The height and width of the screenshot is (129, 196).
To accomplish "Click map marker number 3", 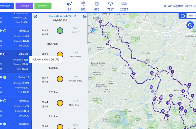I will [189, 85].
